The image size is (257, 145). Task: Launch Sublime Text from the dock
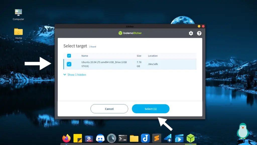click(x=157, y=138)
